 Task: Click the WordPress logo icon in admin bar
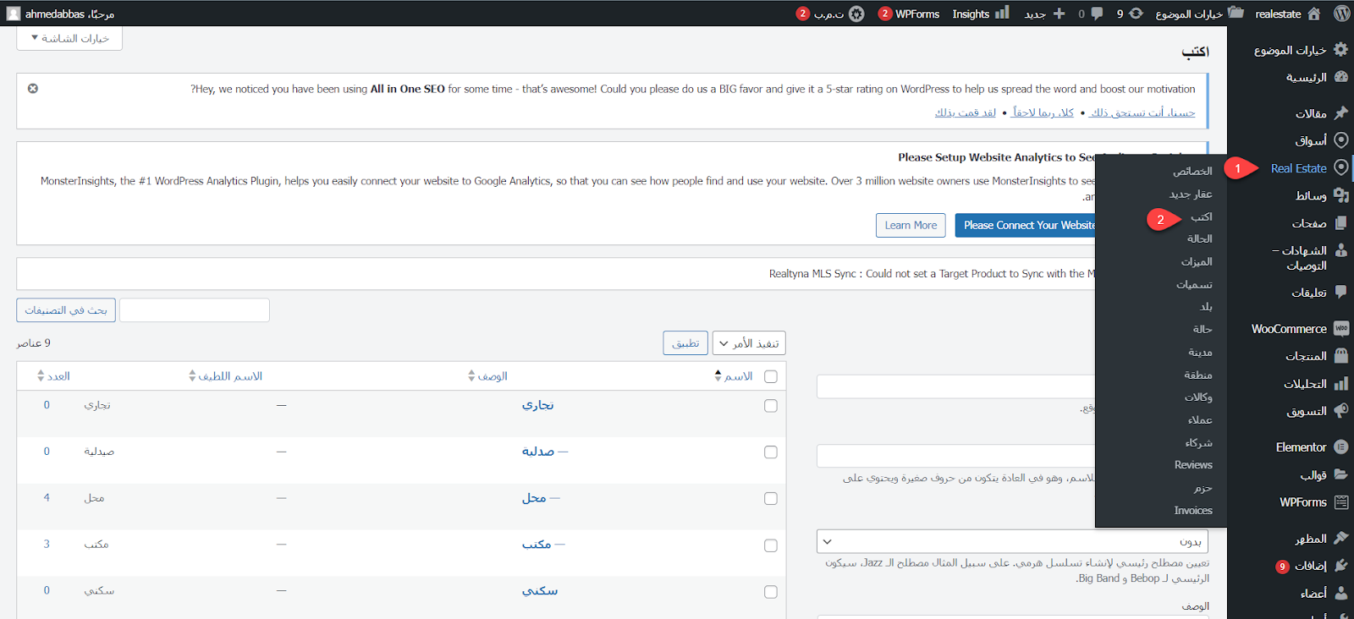point(1341,14)
